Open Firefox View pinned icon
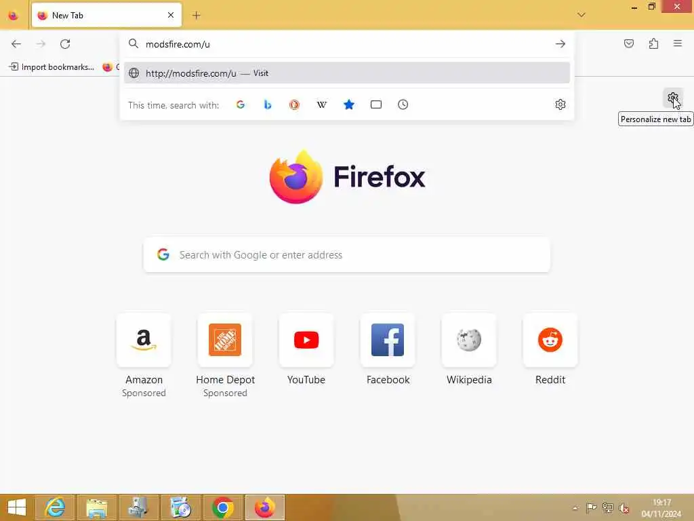The image size is (694, 521). [x=14, y=16]
